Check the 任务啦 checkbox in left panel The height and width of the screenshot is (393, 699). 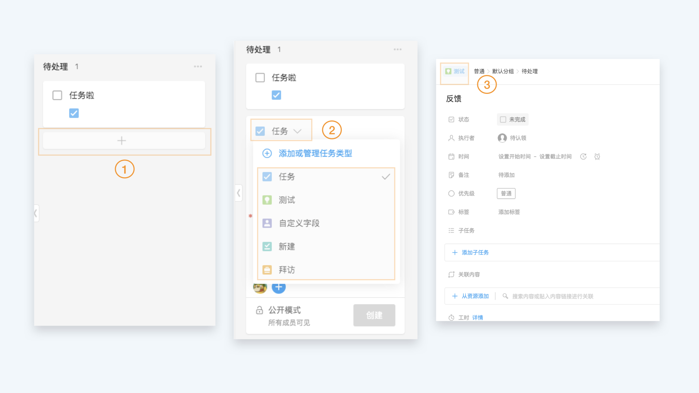click(57, 95)
